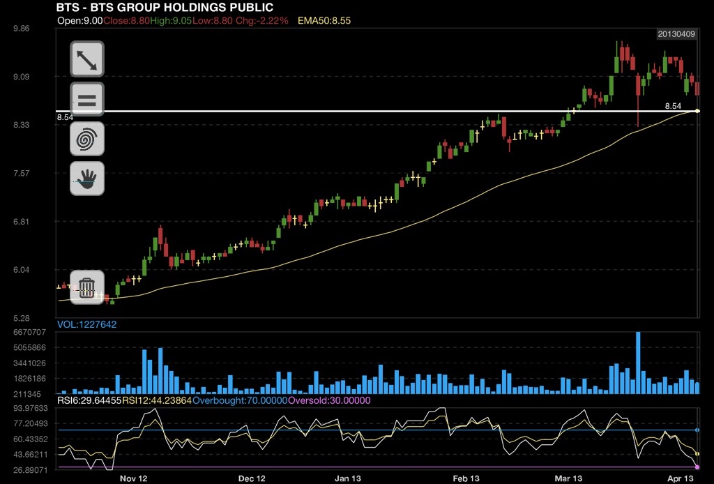This screenshot has width=714, height=484.
Task: Click the 5055866 volume axis label
Action: click(x=29, y=348)
